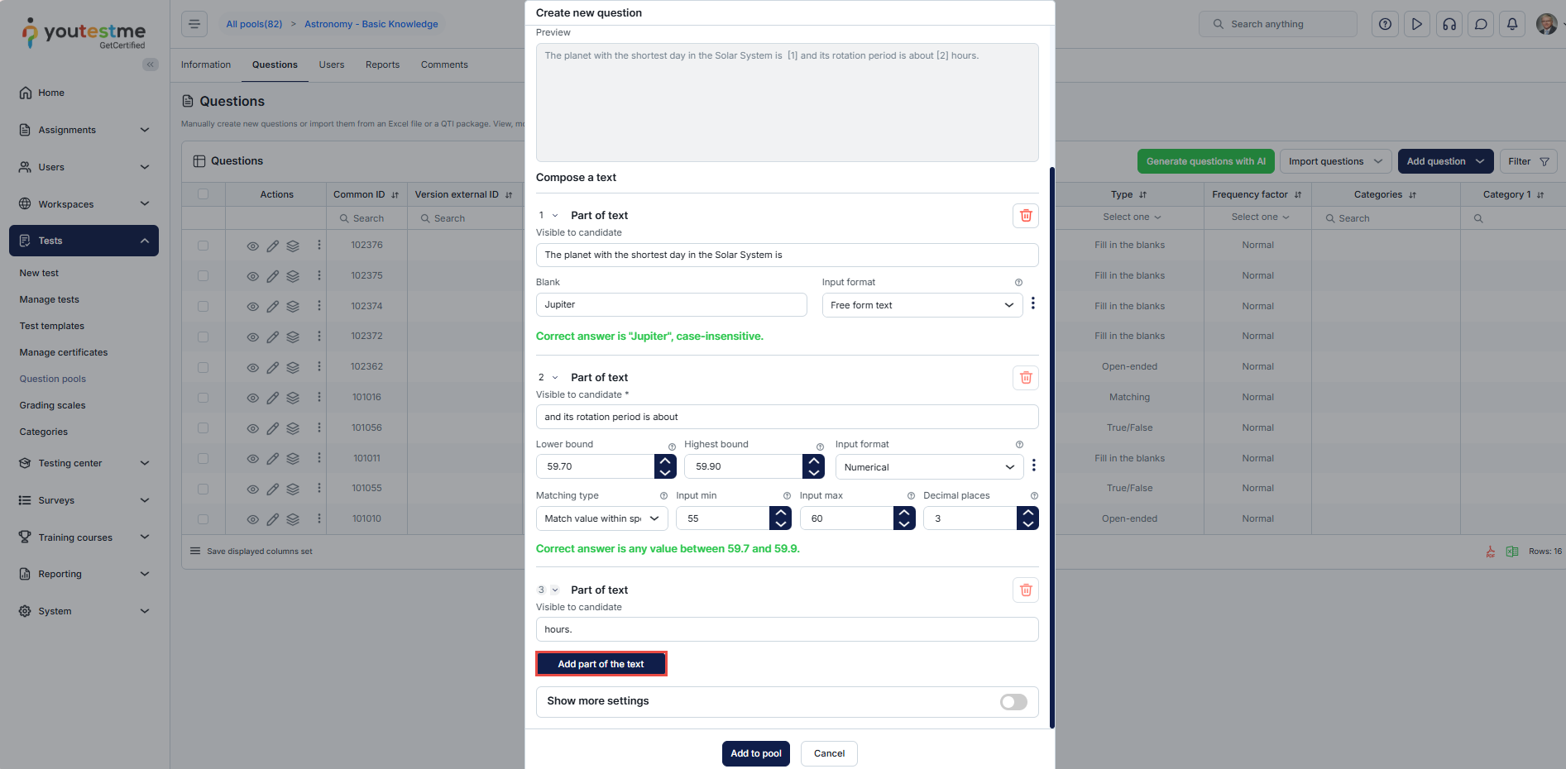Image resolution: width=1566 pixels, height=769 pixels.
Task: Click the info icon next to Highest bound
Action: click(x=820, y=447)
